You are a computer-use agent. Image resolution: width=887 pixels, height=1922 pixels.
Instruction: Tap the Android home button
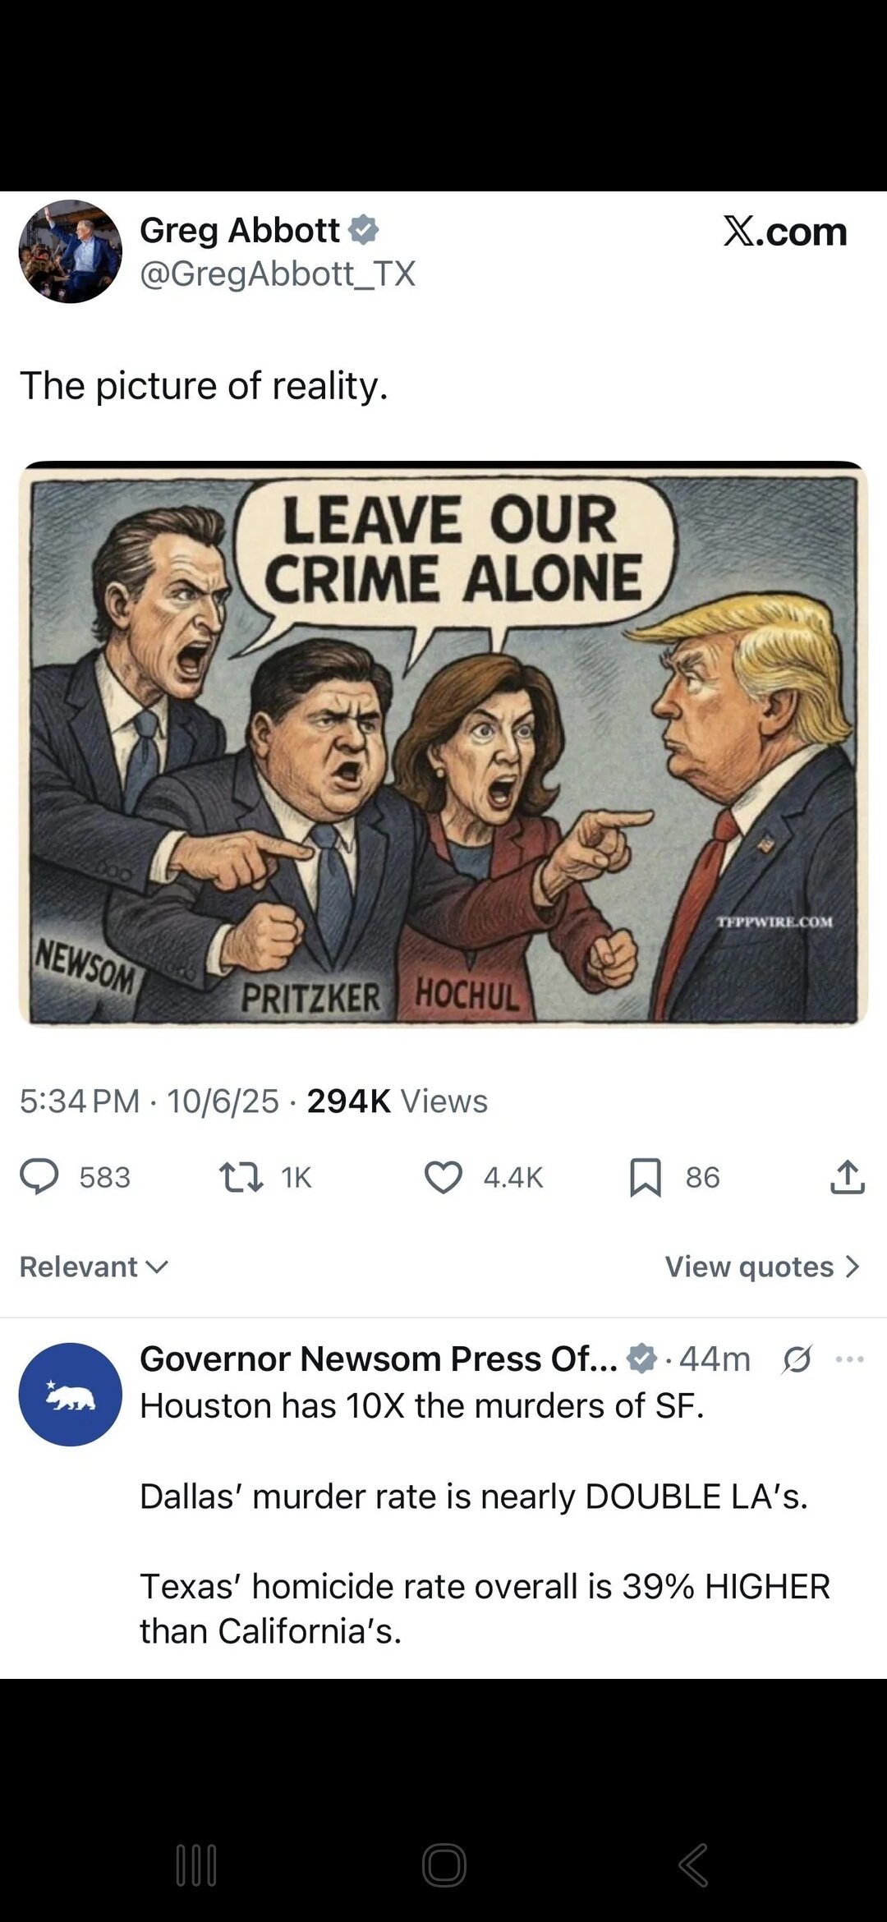[x=444, y=1865]
